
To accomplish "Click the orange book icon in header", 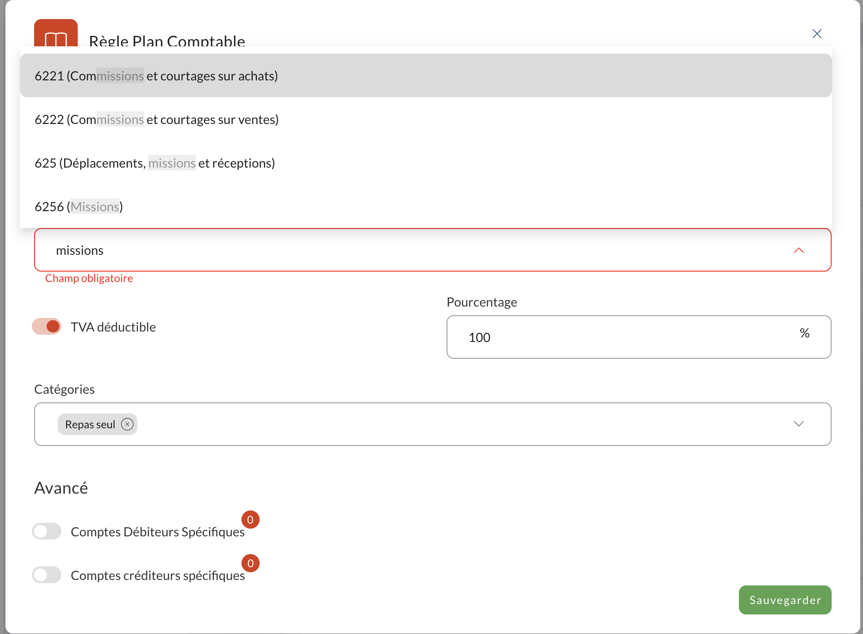I will pyautogui.click(x=56, y=34).
